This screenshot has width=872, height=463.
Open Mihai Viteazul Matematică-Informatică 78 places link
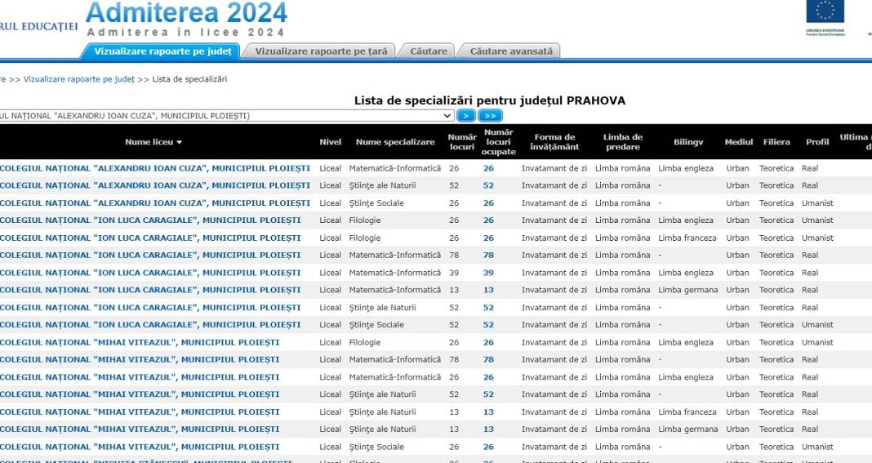click(x=140, y=359)
